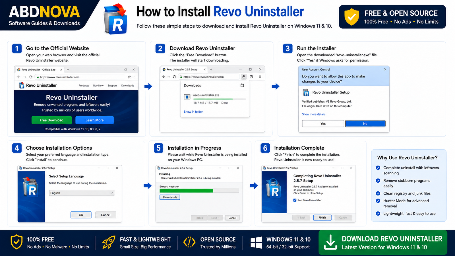Open the English language dropdown
The width and height of the screenshot is (455, 256).
coord(82,193)
